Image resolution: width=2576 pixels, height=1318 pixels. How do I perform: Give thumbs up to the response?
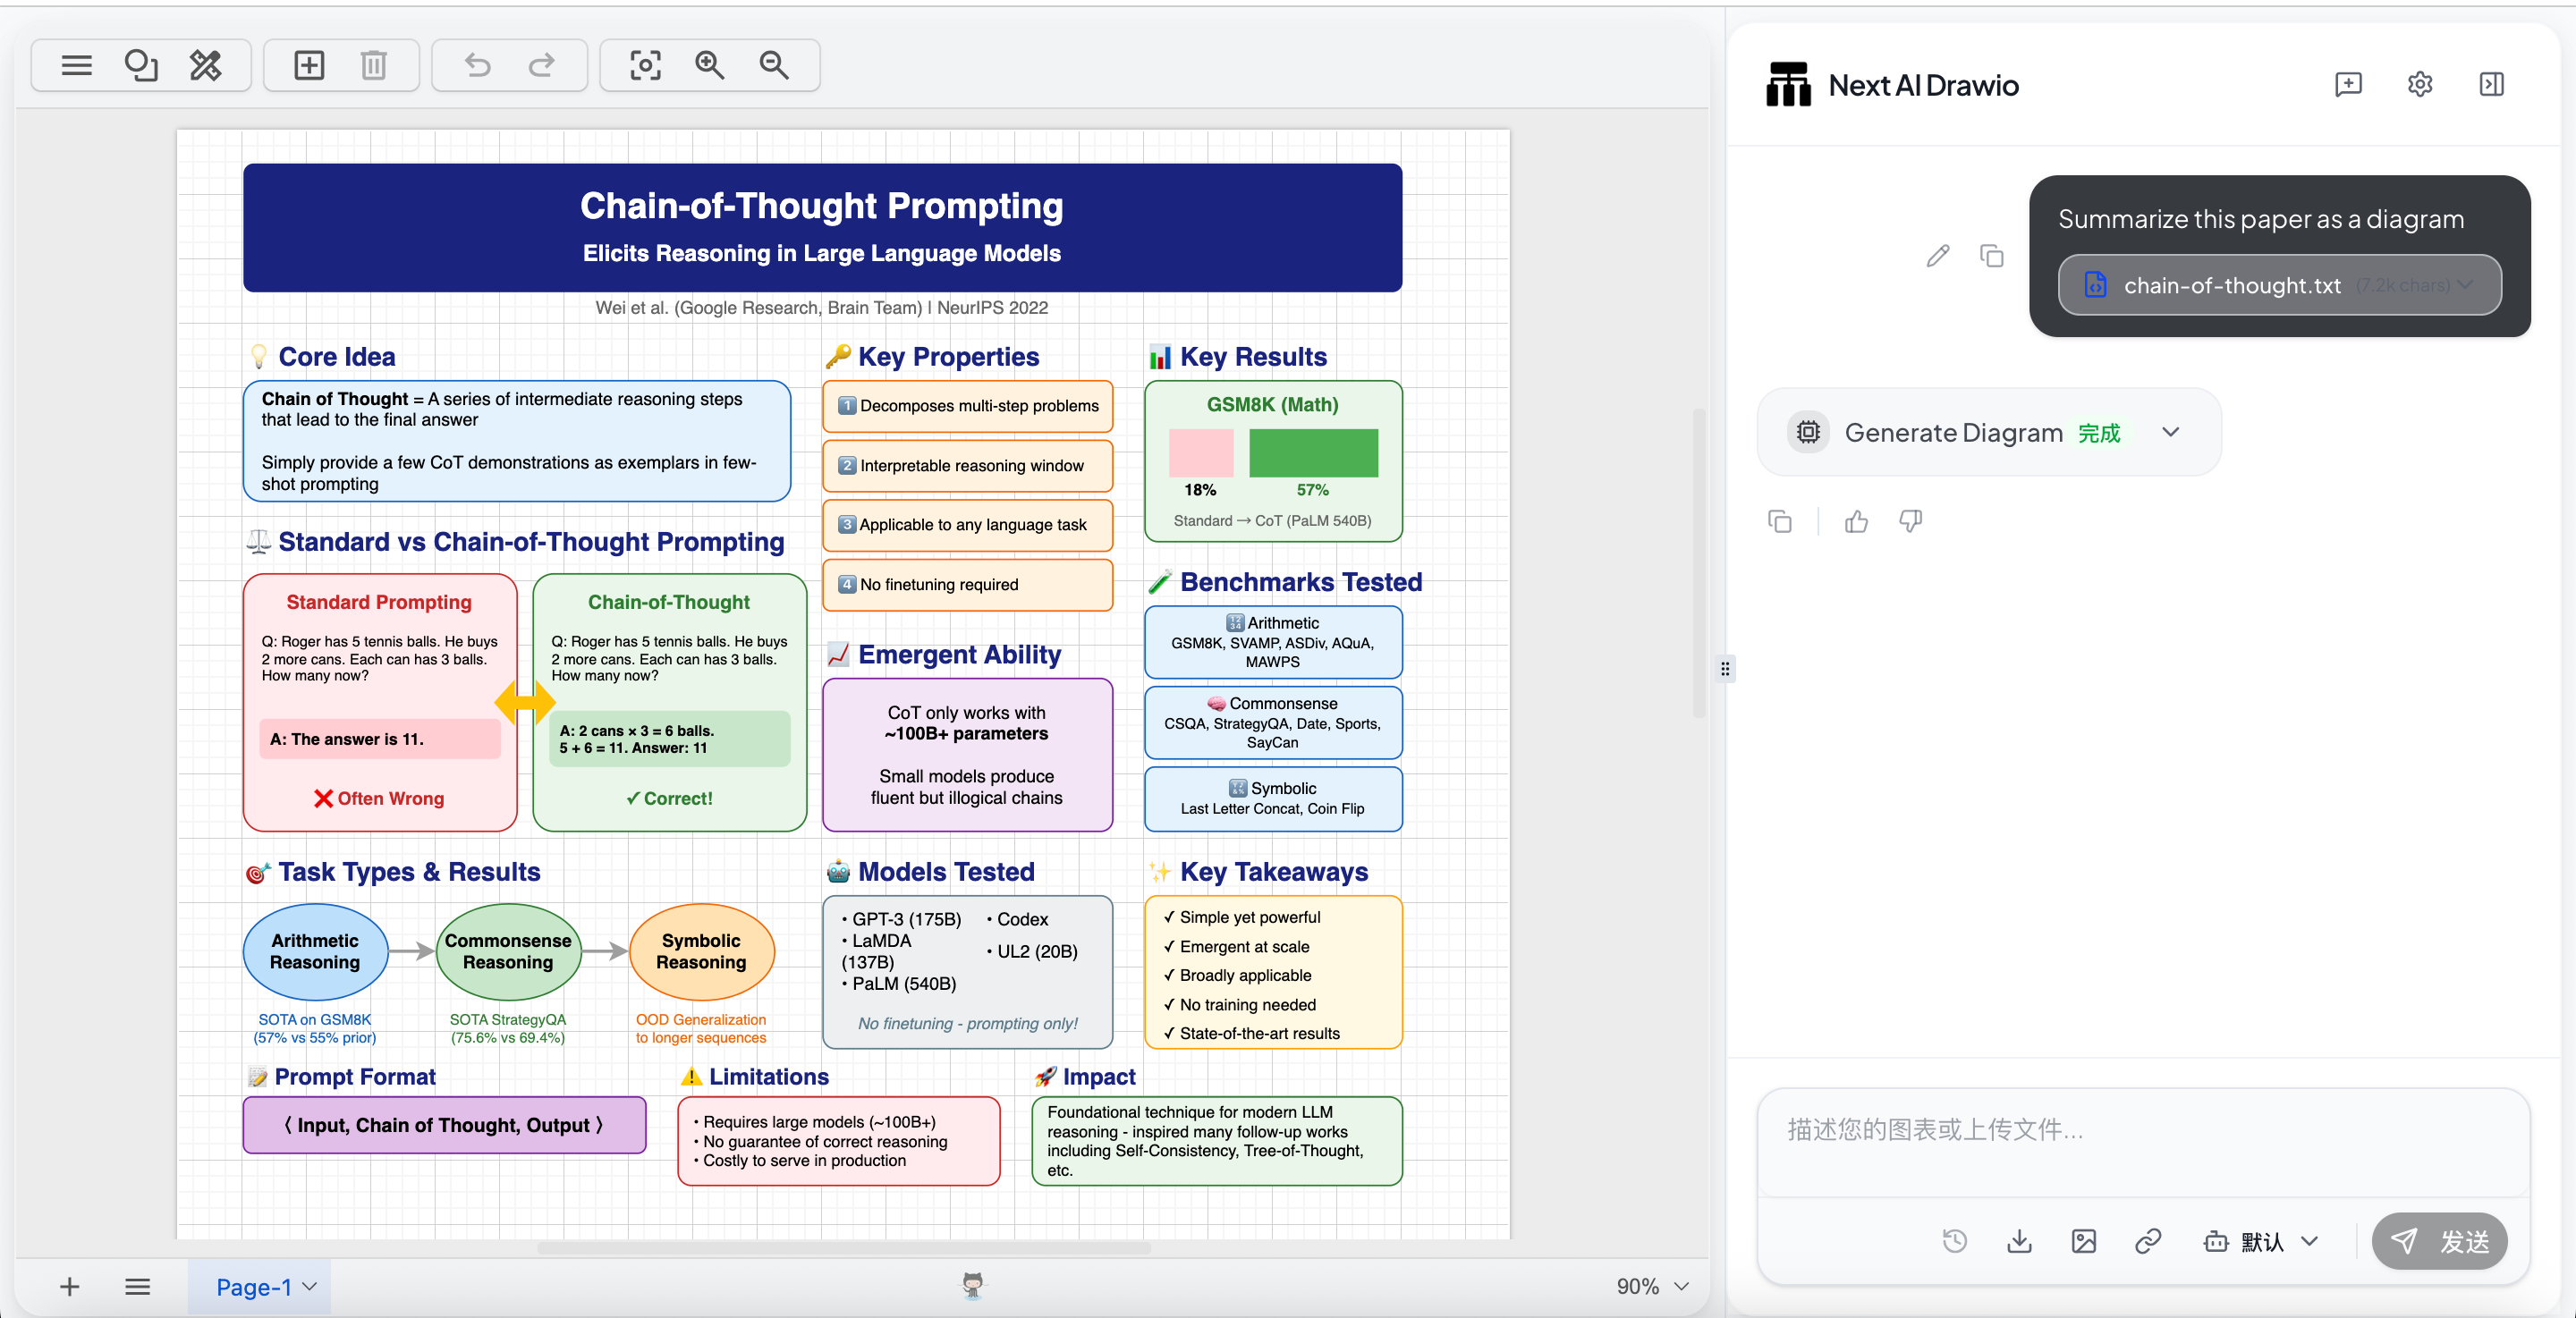tap(1856, 522)
